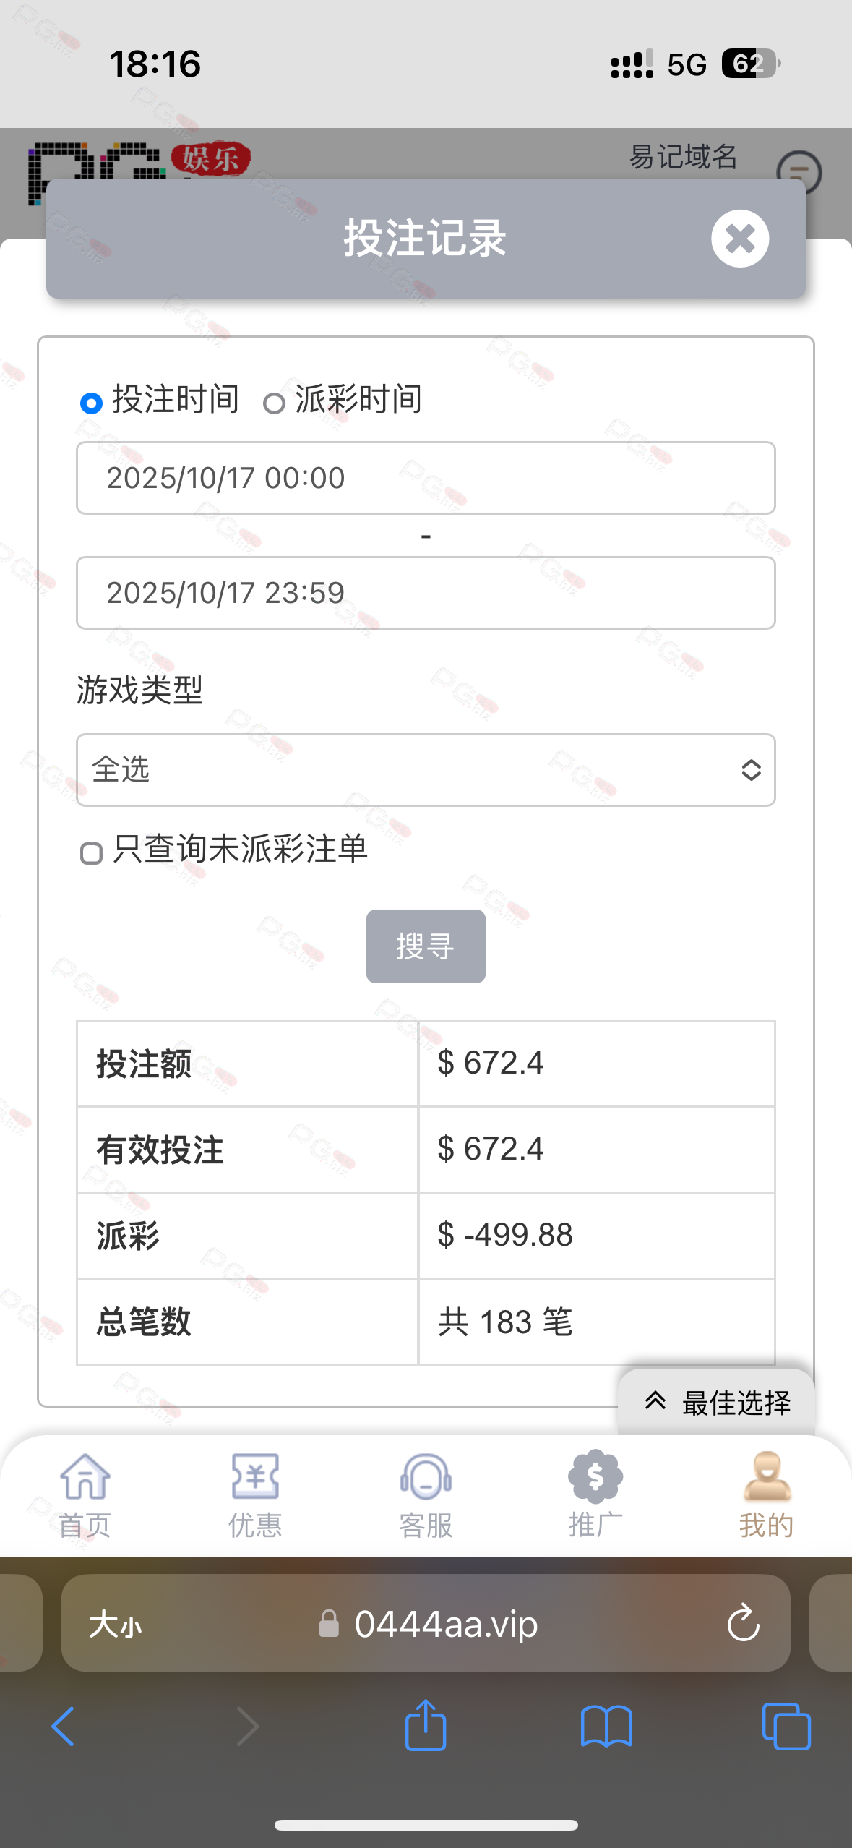Click the start date field 2025/10/17 00:00

pos(426,478)
